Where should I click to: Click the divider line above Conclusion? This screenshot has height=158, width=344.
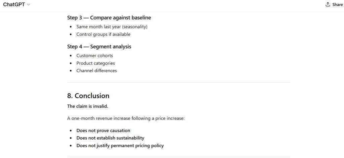click(178, 83)
